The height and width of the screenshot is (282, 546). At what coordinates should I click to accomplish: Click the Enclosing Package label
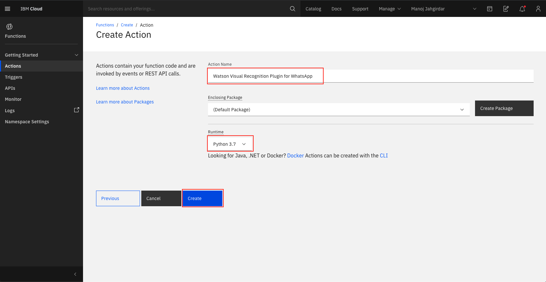pos(225,98)
